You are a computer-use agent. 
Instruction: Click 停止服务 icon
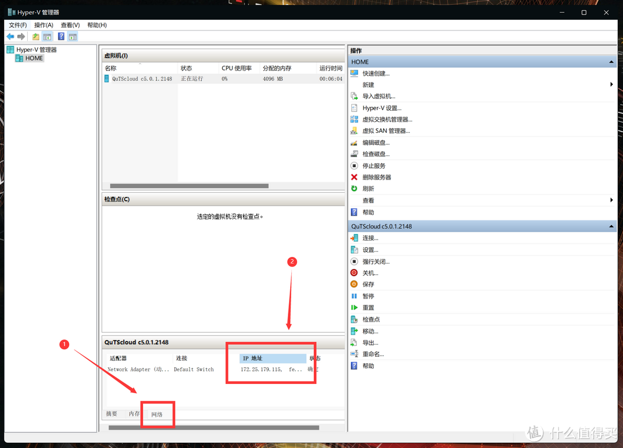[354, 165]
